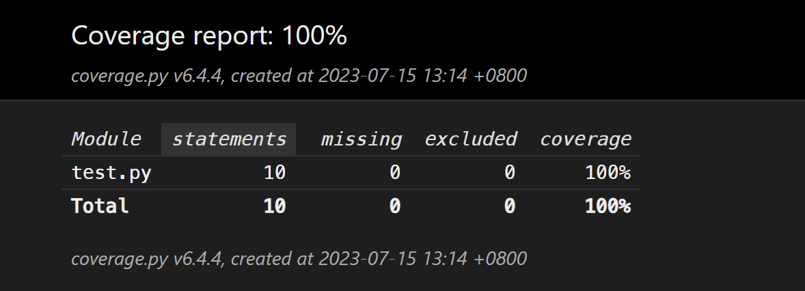The image size is (805, 291).
Task: Sort by the excluded column header
Action: click(470, 139)
